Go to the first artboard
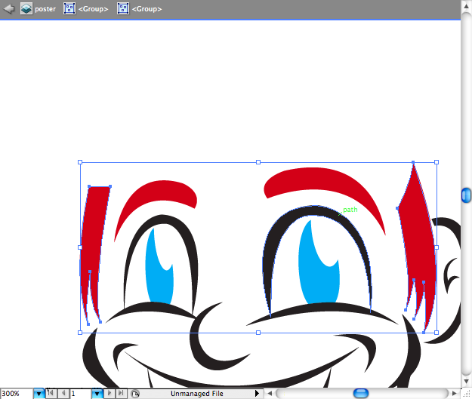Screen dimensions: 472x399 (51, 393)
